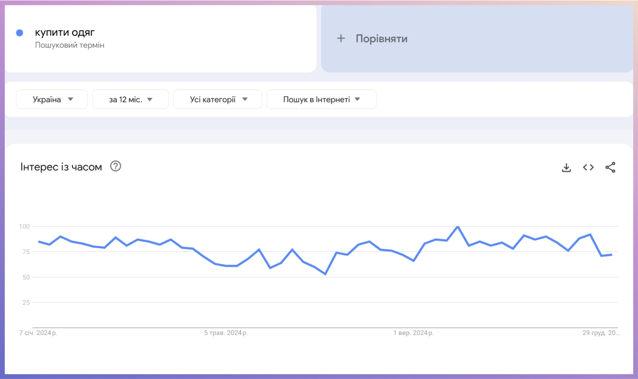Click the plus icon beside Порівняти
Image resolution: width=638 pixels, height=379 pixels.
[x=341, y=38]
